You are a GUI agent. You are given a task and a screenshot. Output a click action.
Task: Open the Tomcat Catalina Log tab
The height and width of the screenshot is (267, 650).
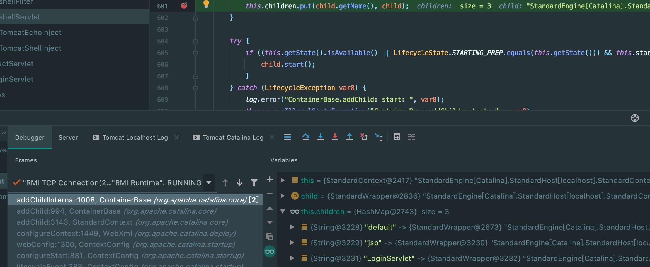click(233, 137)
